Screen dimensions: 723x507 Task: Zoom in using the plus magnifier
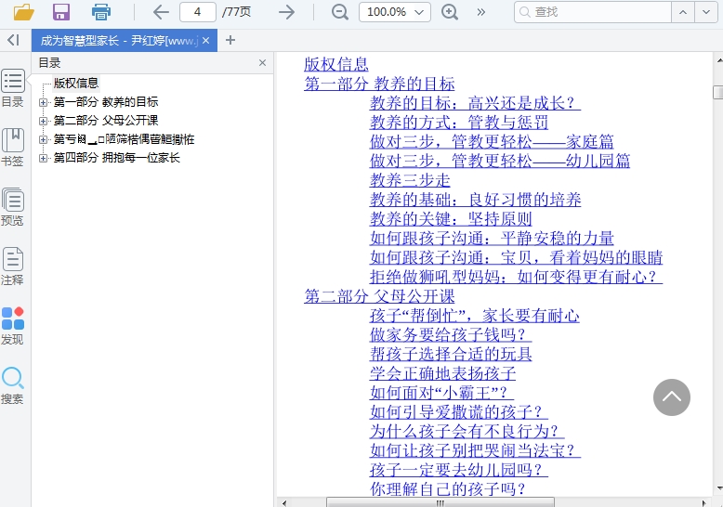coord(450,12)
